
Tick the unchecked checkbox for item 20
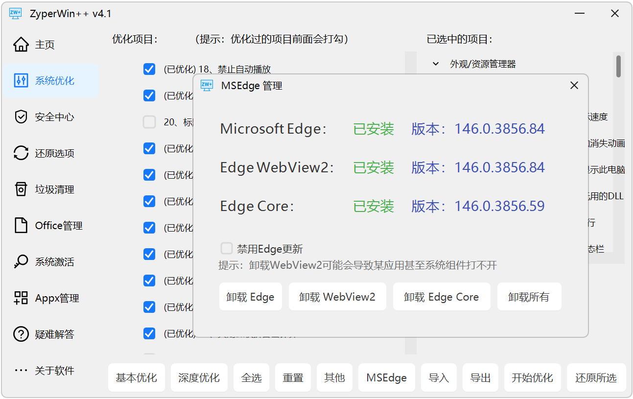point(149,122)
